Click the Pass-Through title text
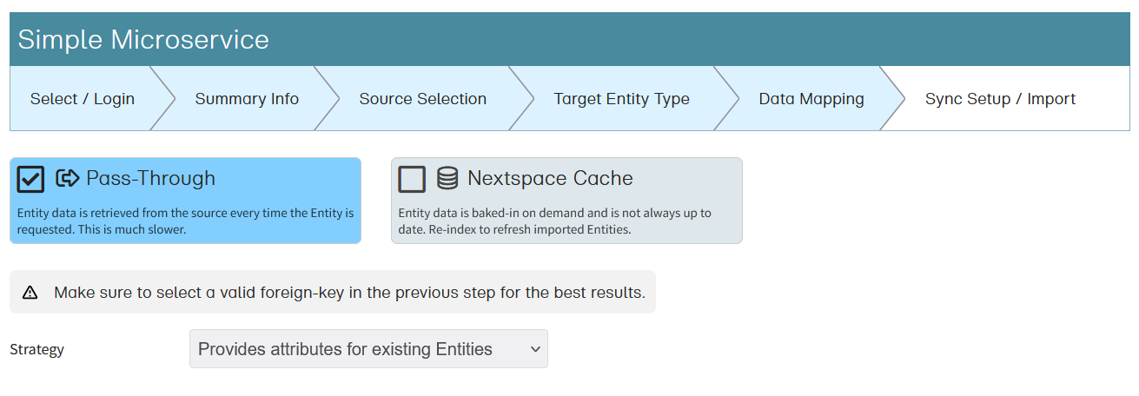 tap(150, 179)
